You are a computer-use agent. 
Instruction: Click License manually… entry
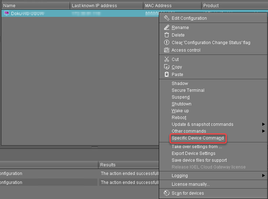(190, 184)
